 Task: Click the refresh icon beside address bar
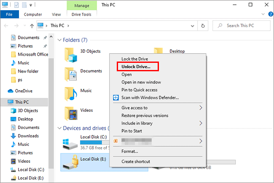tap(203, 26)
